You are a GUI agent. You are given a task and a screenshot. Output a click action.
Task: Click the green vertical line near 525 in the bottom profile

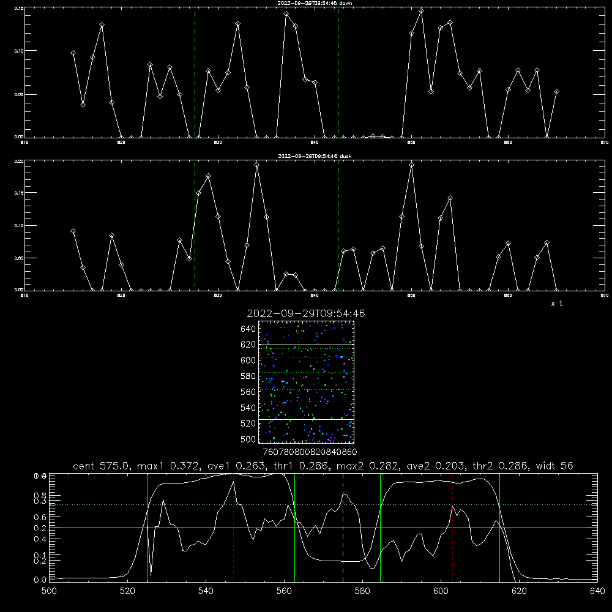(x=148, y=528)
